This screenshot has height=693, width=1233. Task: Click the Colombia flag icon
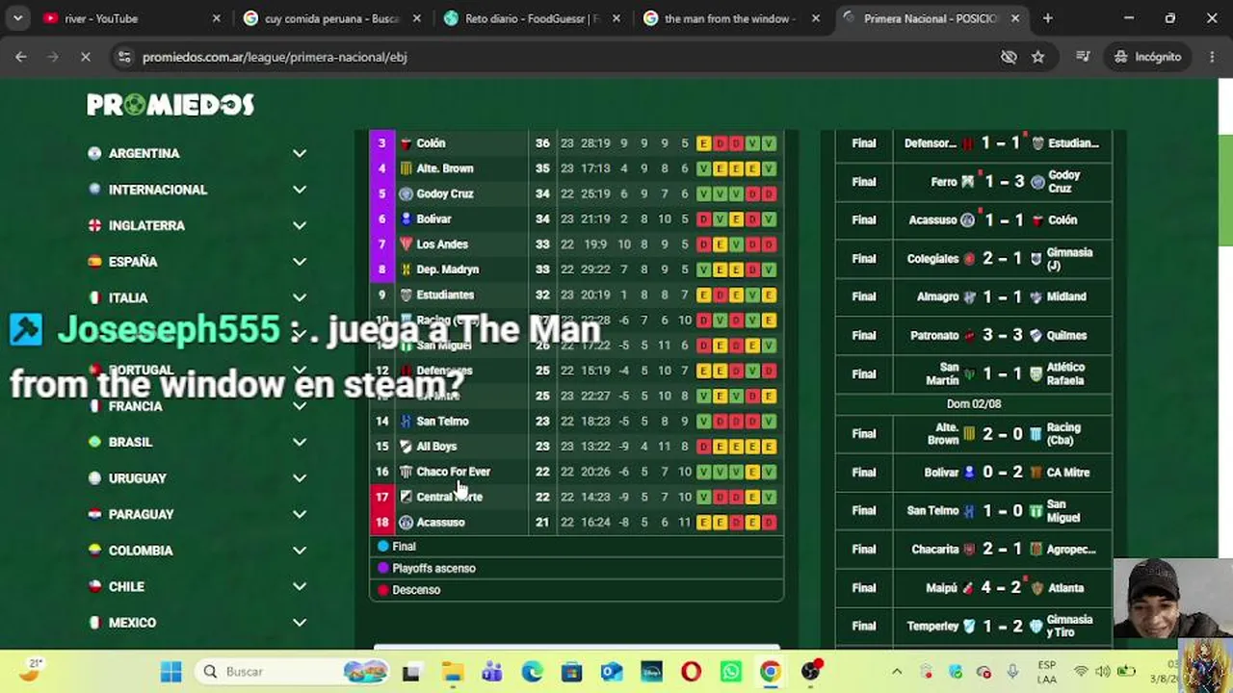94,550
